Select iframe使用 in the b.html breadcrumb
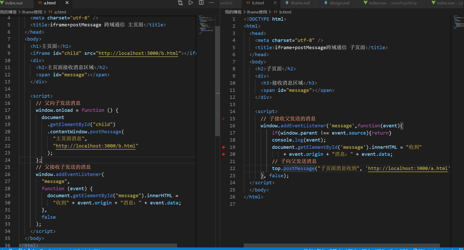This screenshot has width=464, height=250. pos(257,12)
